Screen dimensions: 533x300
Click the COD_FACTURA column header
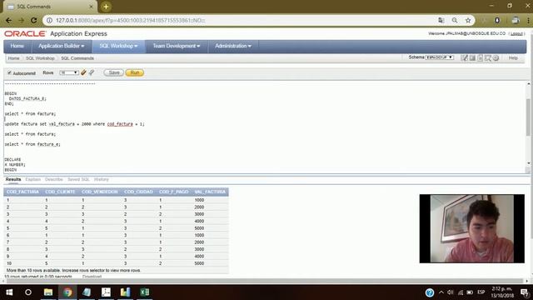(x=22, y=192)
